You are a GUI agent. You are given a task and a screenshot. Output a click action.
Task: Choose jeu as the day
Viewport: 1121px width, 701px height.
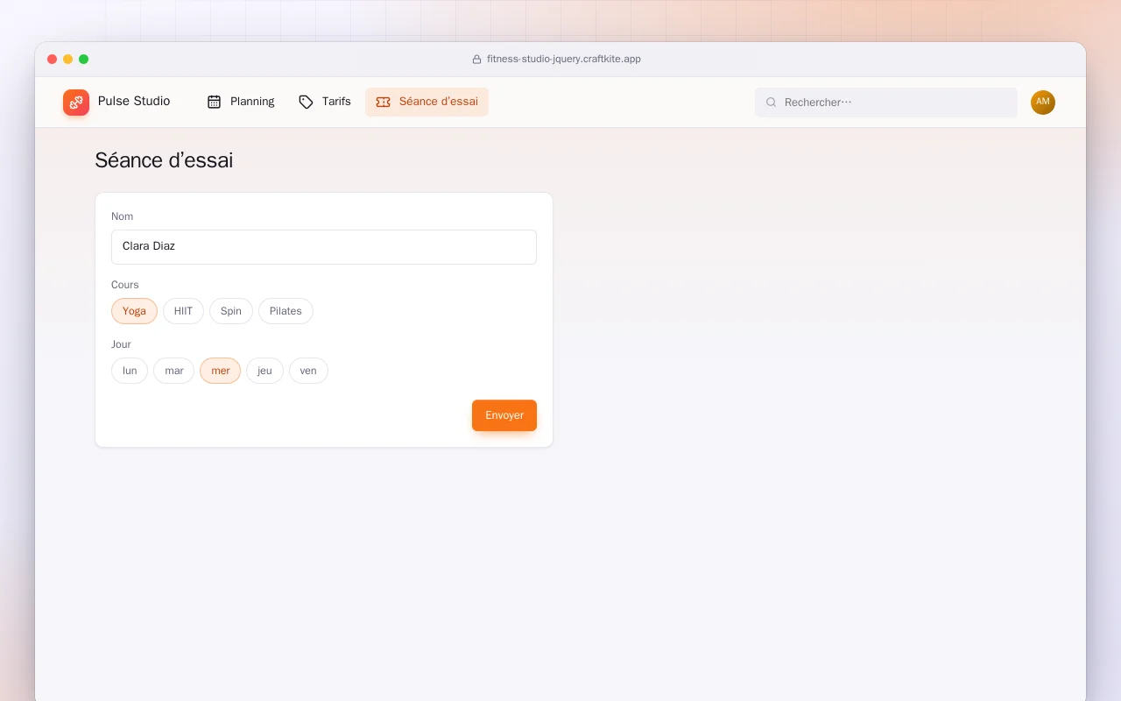point(264,371)
